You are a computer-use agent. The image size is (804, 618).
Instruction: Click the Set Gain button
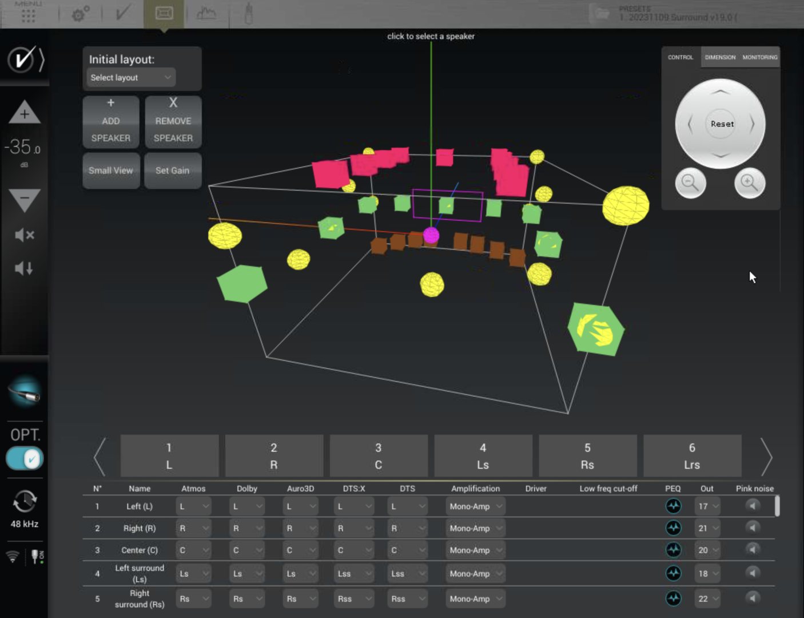(172, 171)
